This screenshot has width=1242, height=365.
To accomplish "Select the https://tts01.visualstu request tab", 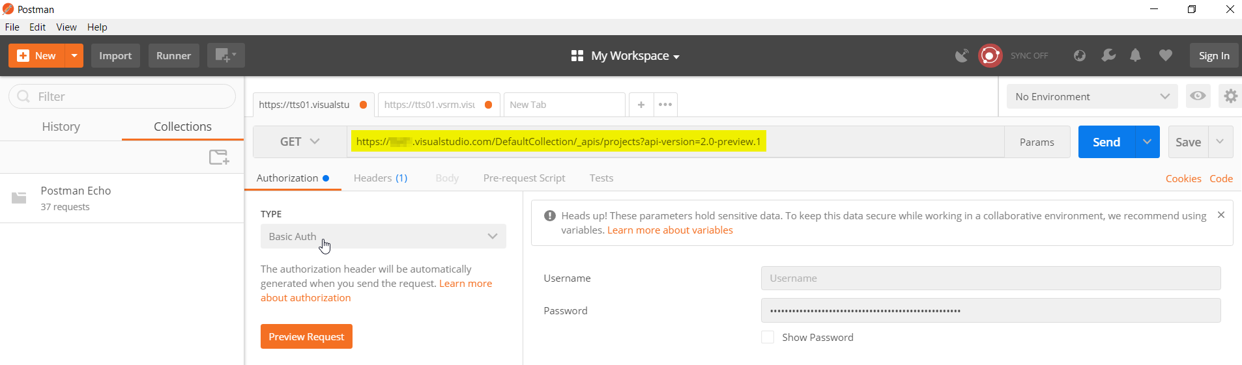I will pos(313,105).
